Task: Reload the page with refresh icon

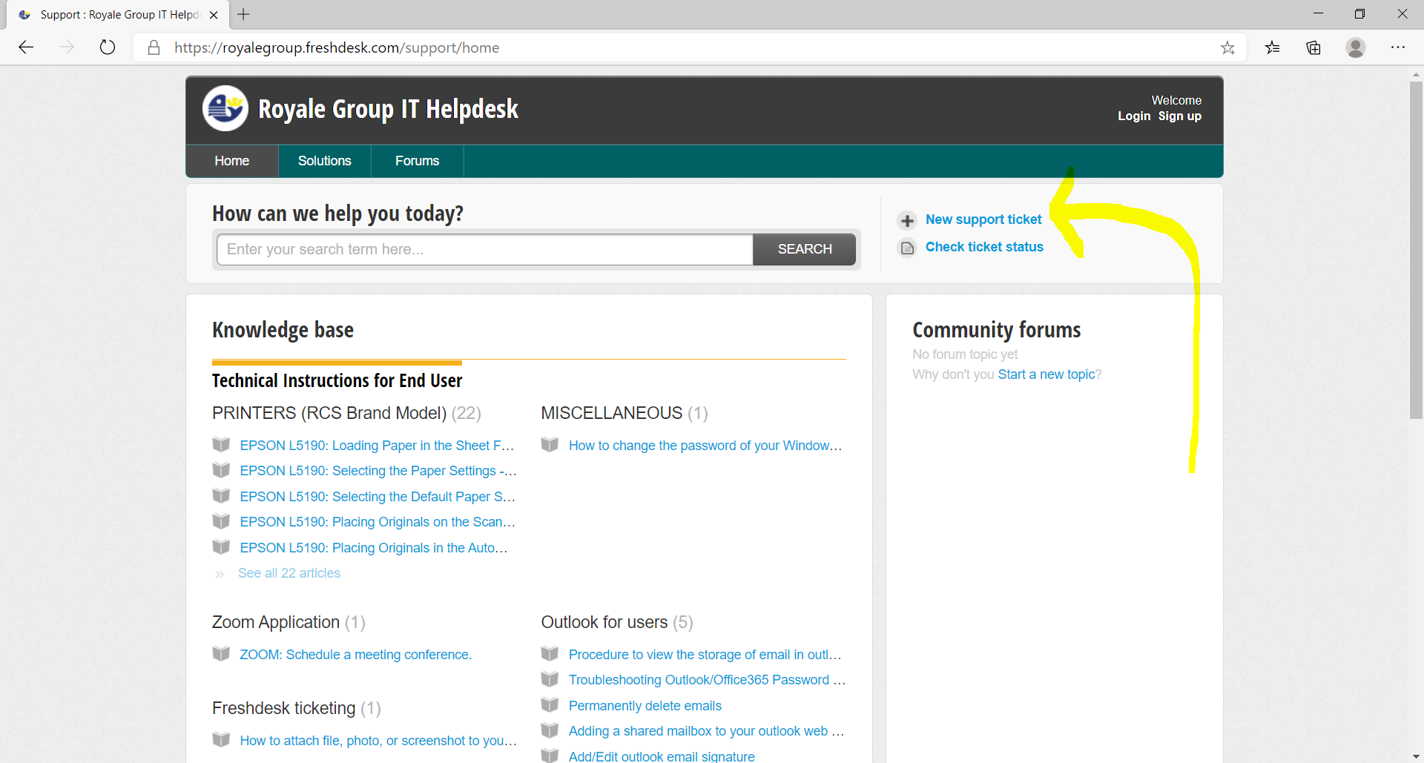Action: coord(108,47)
